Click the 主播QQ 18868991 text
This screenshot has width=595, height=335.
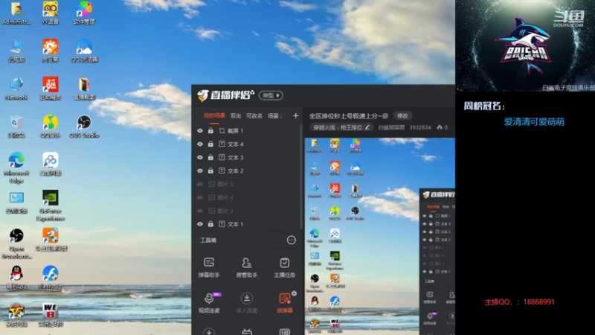(x=519, y=302)
